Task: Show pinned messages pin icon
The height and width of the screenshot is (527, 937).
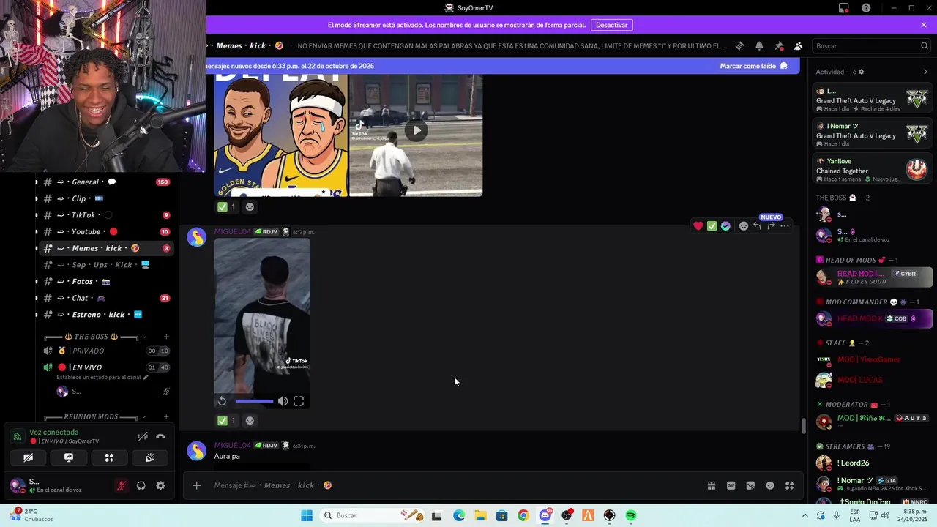Action: pyautogui.click(x=779, y=45)
